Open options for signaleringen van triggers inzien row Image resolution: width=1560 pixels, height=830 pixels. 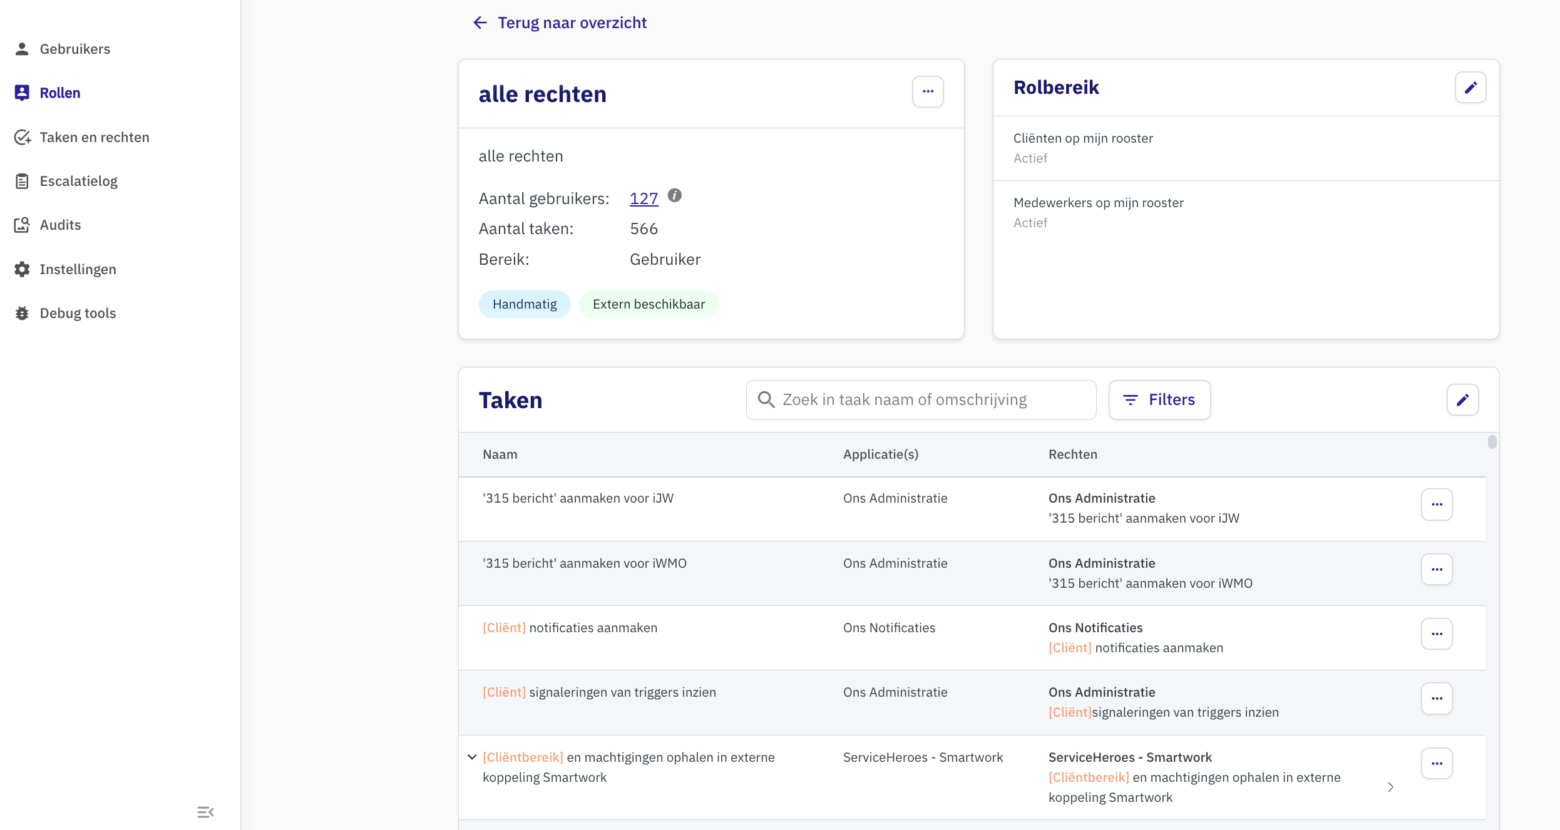tap(1437, 699)
